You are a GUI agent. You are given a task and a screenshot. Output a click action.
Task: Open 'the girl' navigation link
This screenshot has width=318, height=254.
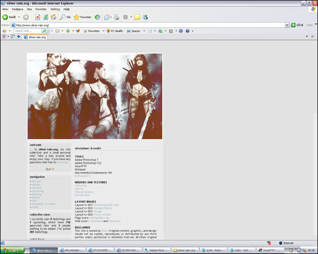tap(36, 182)
